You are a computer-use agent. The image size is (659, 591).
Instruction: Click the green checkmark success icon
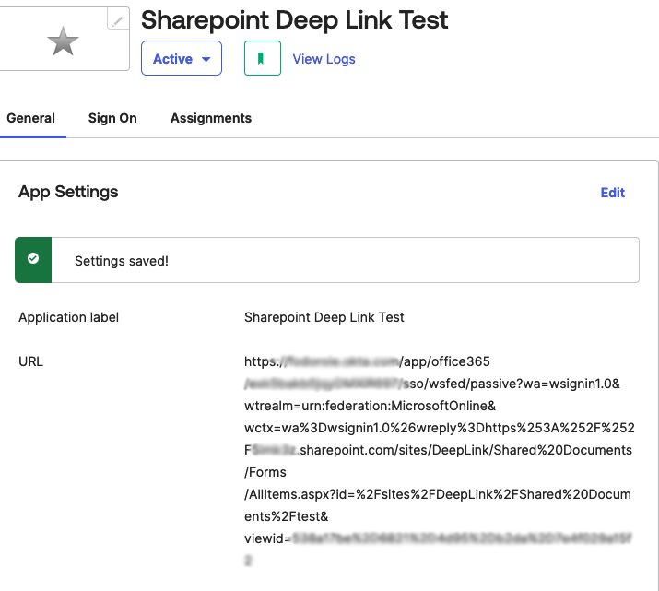[x=33, y=258]
